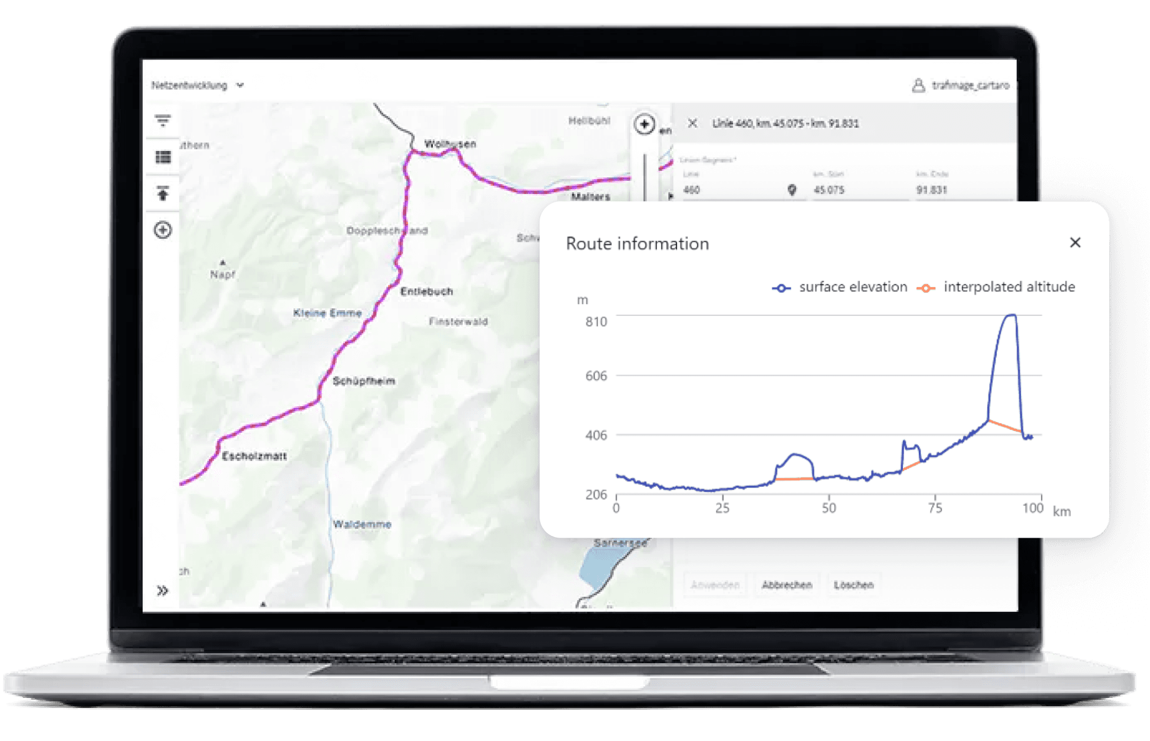This screenshot has width=1150, height=741.
Task: Click the circled plus icon in sidebar
Action: tap(163, 230)
